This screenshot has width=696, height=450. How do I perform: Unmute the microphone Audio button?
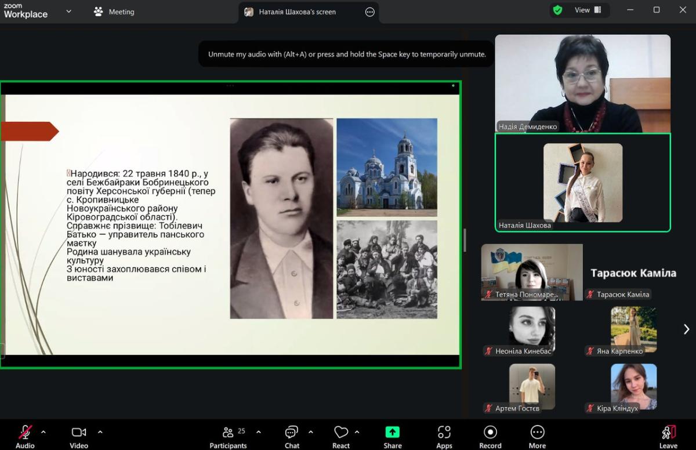pyautogui.click(x=25, y=433)
